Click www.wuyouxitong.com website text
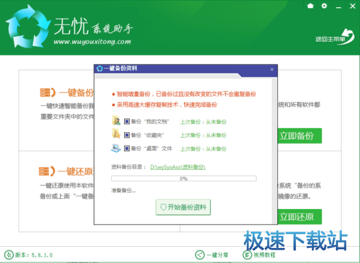Viewport: 360px width, 263px height. pyautogui.click(x=92, y=42)
